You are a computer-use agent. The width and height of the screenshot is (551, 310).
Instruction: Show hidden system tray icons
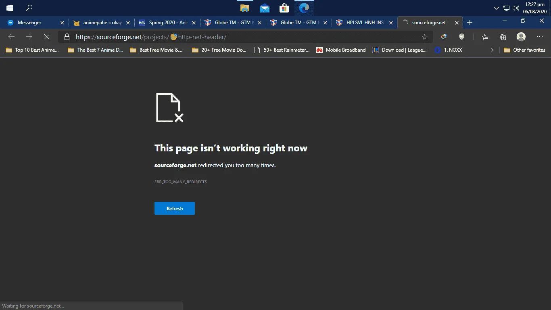[x=497, y=8]
